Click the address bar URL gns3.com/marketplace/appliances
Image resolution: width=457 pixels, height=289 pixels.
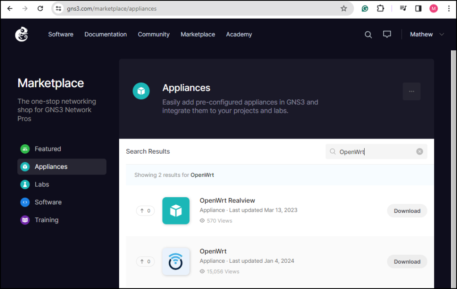[112, 9]
